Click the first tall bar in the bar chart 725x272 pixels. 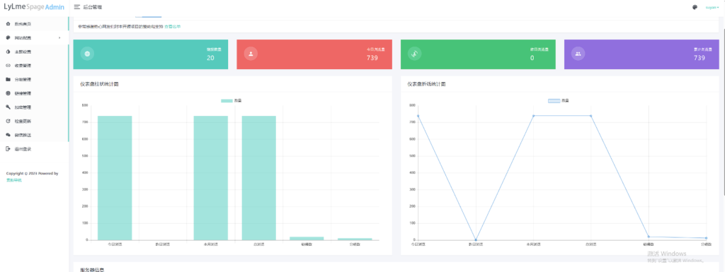115,178
